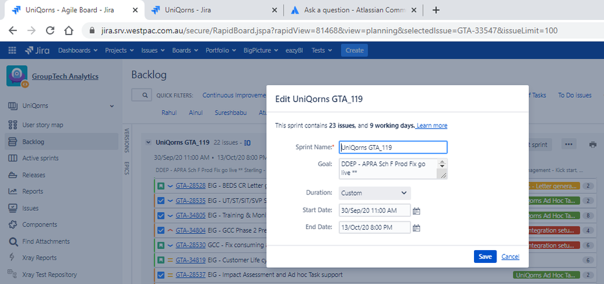Click the GroupTech Analytics project avatar
The height and width of the screenshot is (284, 604).
click(x=17, y=76)
